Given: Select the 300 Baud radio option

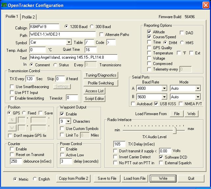Looking at the screenshot, I should tap(92, 26).
